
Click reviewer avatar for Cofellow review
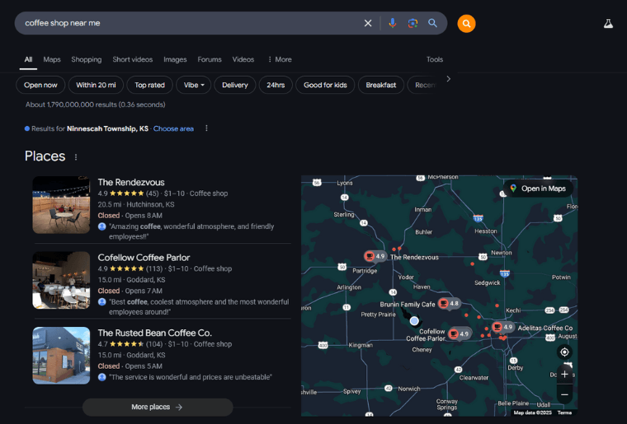click(102, 302)
